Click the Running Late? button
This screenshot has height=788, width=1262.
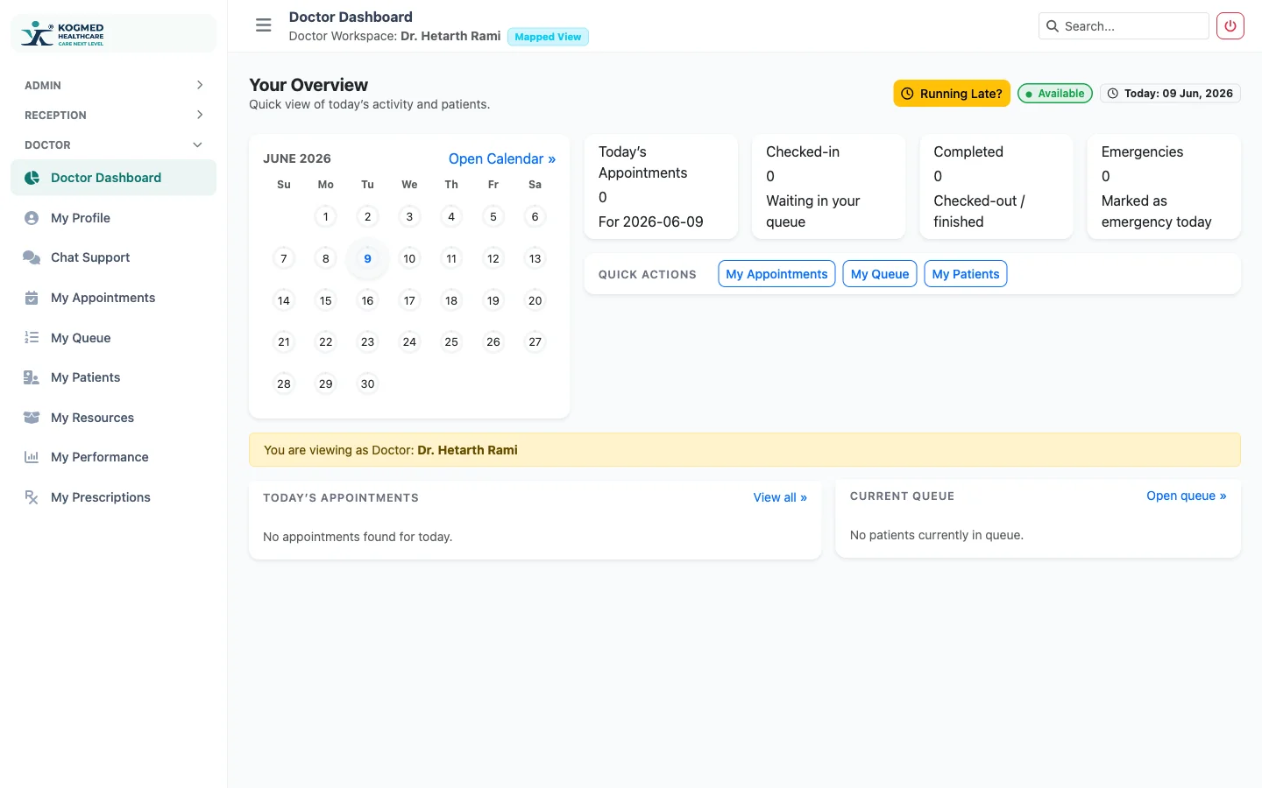point(952,94)
